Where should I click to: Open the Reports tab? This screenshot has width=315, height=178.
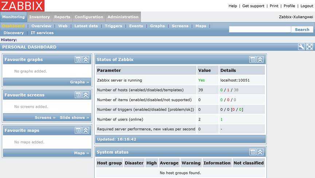pyautogui.click(x=62, y=17)
